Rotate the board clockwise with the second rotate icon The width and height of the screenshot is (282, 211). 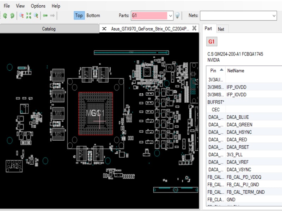pos(12,16)
